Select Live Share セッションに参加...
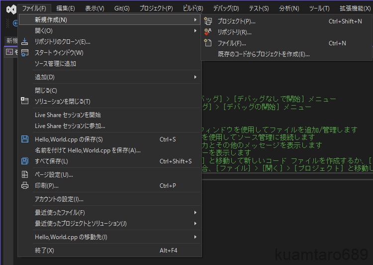The width and height of the screenshot is (373, 265). pyautogui.click(x=109, y=126)
